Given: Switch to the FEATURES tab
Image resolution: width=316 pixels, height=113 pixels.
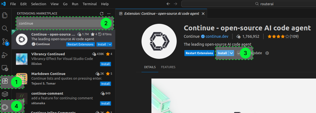Looking at the screenshot, I should coord(168,67).
